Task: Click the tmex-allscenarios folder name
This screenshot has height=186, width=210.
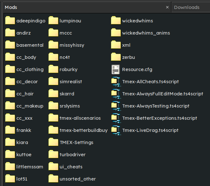Action: 80,118
